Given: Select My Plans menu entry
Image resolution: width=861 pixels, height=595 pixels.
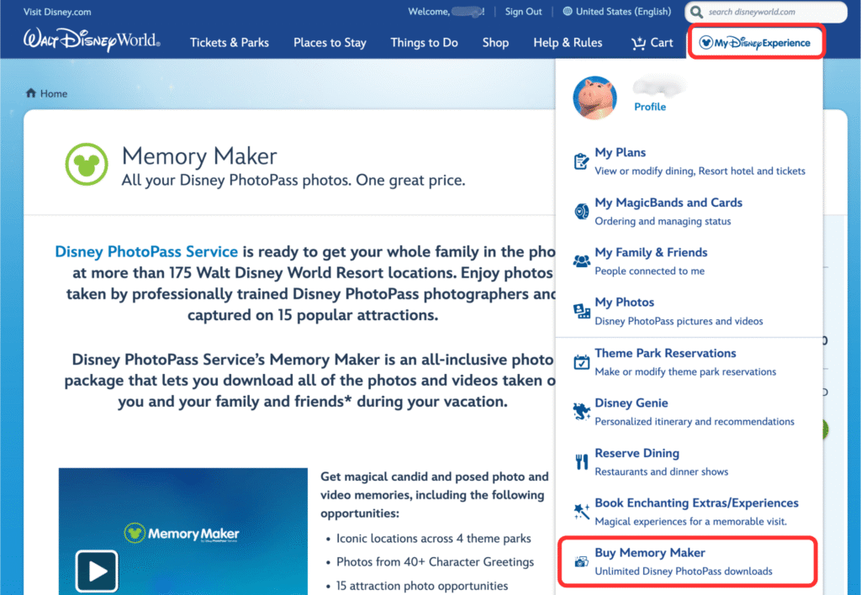Looking at the screenshot, I should [689, 161].
